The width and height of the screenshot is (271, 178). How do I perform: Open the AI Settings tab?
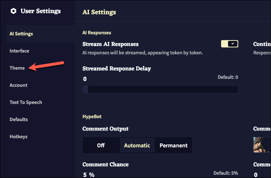21,34
